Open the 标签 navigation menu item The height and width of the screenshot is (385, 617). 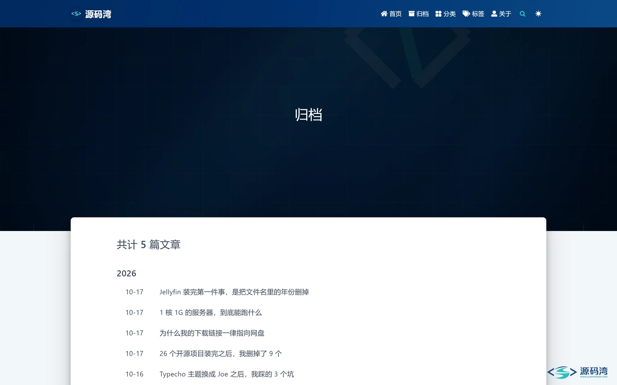point(473,14)
